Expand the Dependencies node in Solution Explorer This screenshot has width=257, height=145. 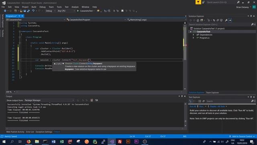194,35
